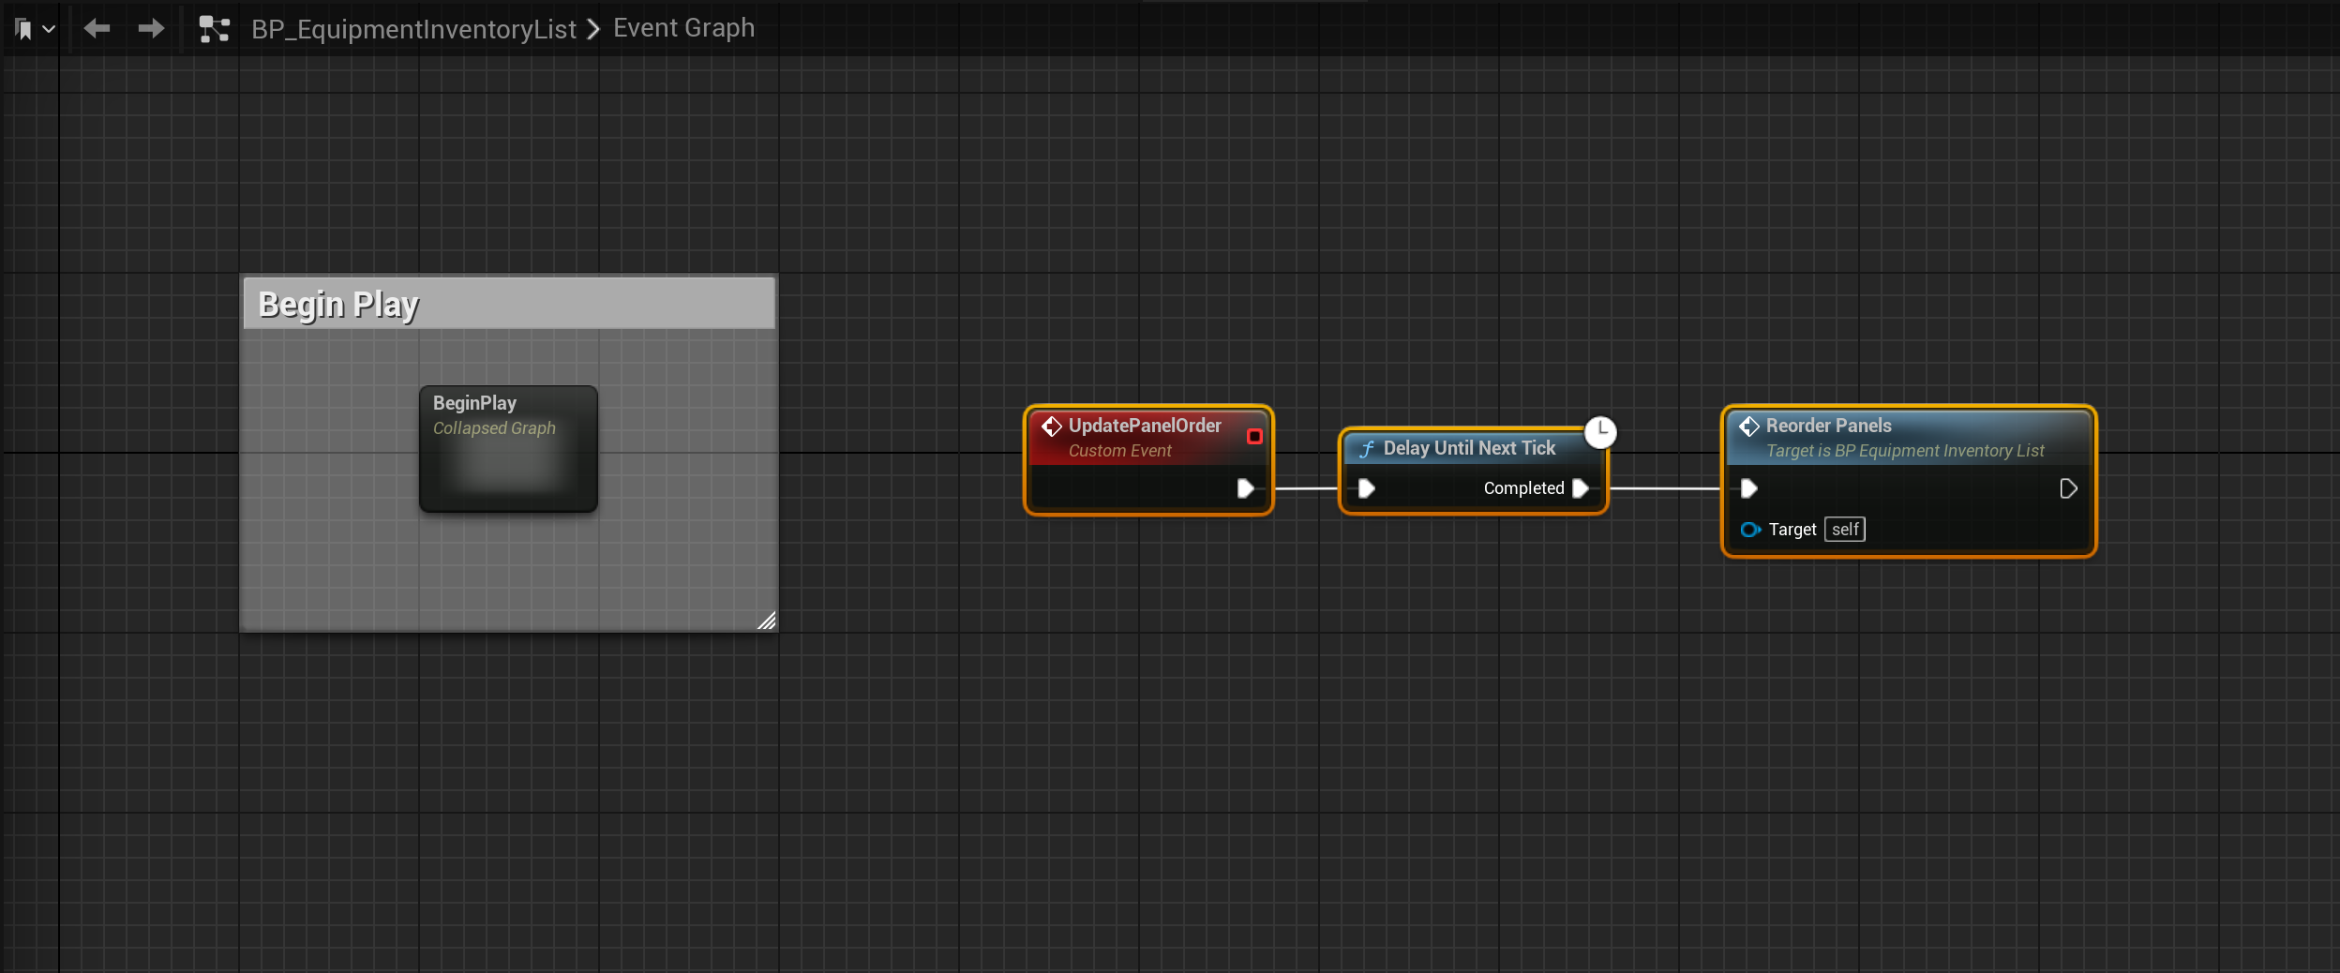This screenshot has height=973, width=2340.
Task: Click the blue Target pin on Reorder Panels
Action: 1749,530
